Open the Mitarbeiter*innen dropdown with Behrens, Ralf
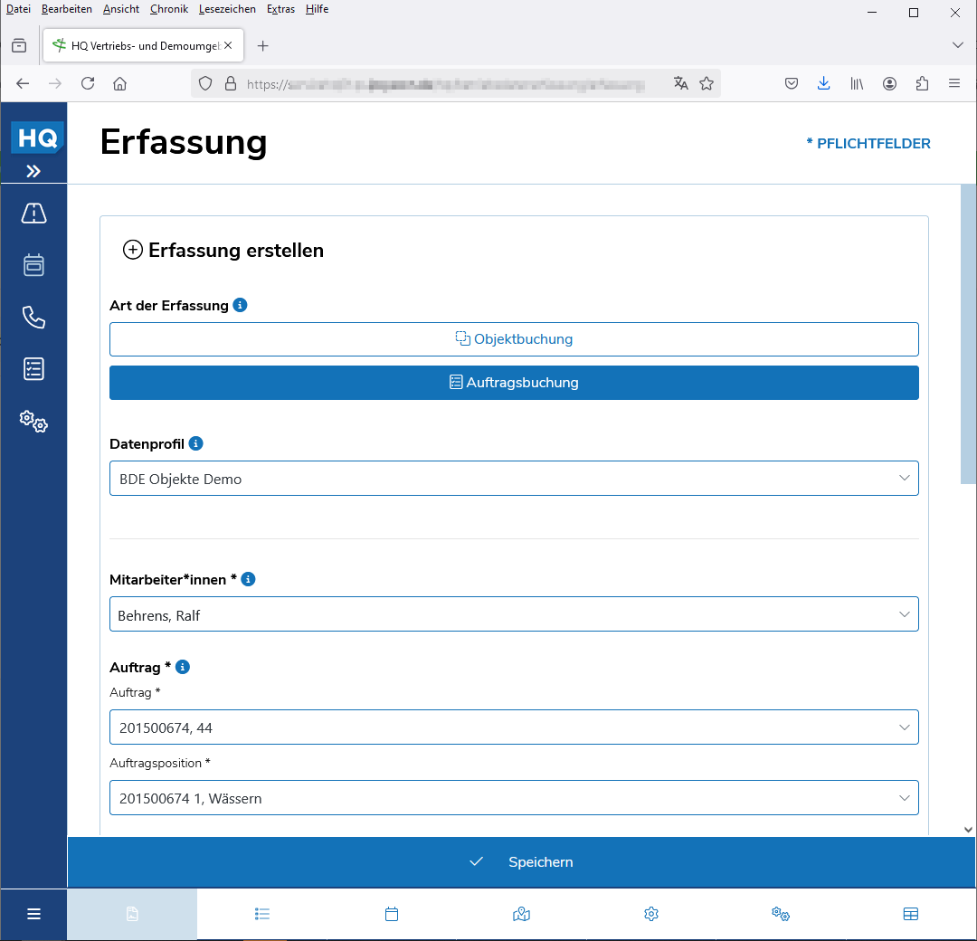 coord(514,614)
